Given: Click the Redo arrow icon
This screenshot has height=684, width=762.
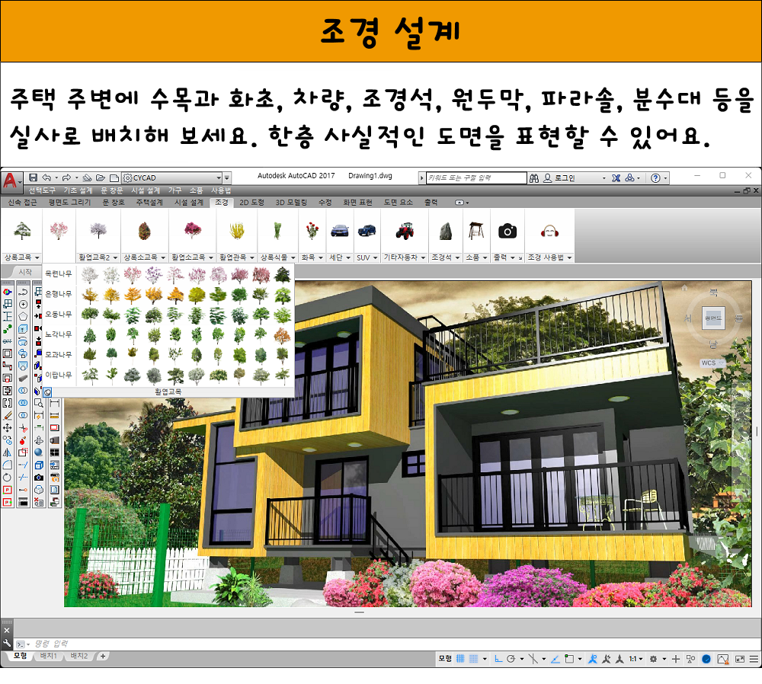Looking at the screenshot, I should tap(66, 177).
